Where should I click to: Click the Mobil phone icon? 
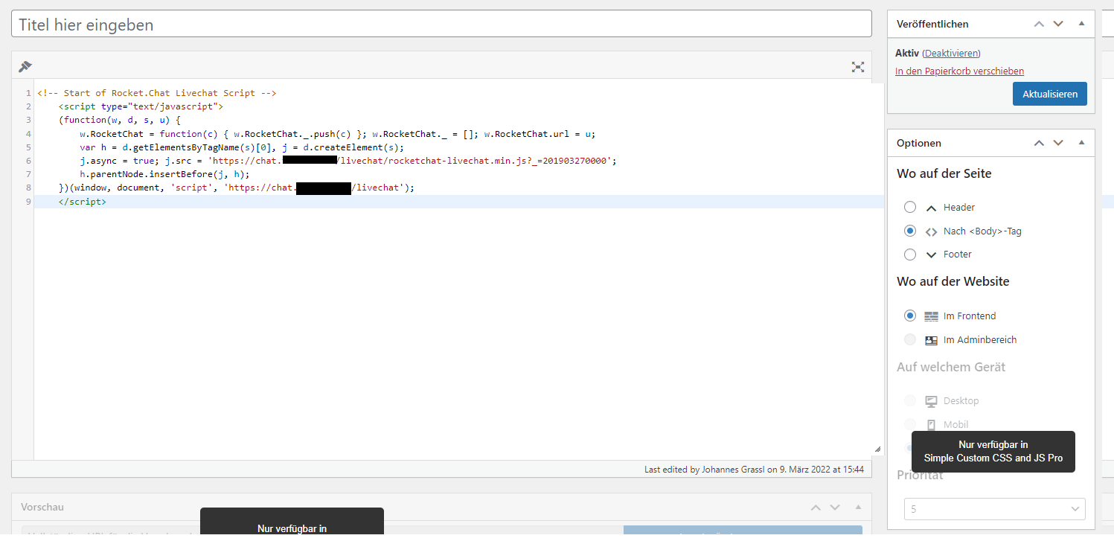tap(931, 425)
